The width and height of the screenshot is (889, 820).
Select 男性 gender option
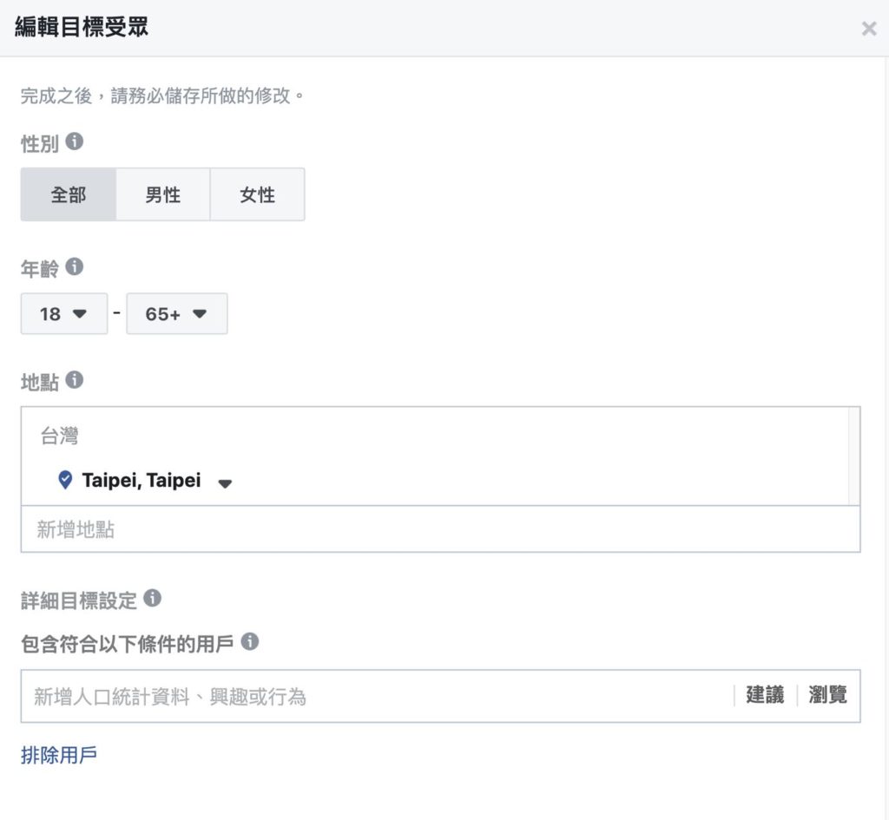162,194
